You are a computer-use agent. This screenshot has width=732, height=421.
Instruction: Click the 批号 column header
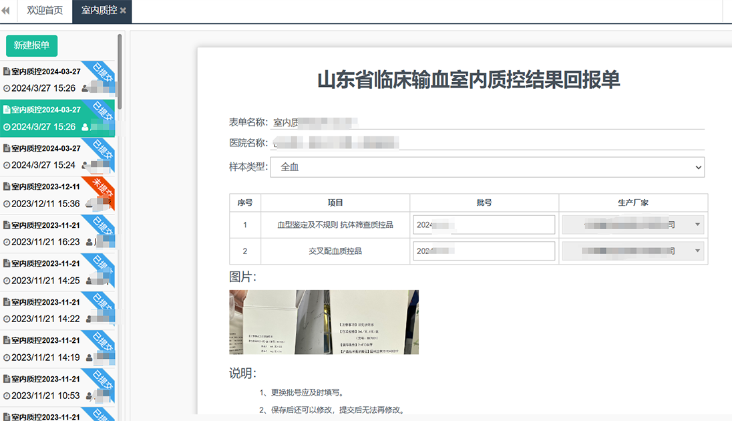[484, 202]
